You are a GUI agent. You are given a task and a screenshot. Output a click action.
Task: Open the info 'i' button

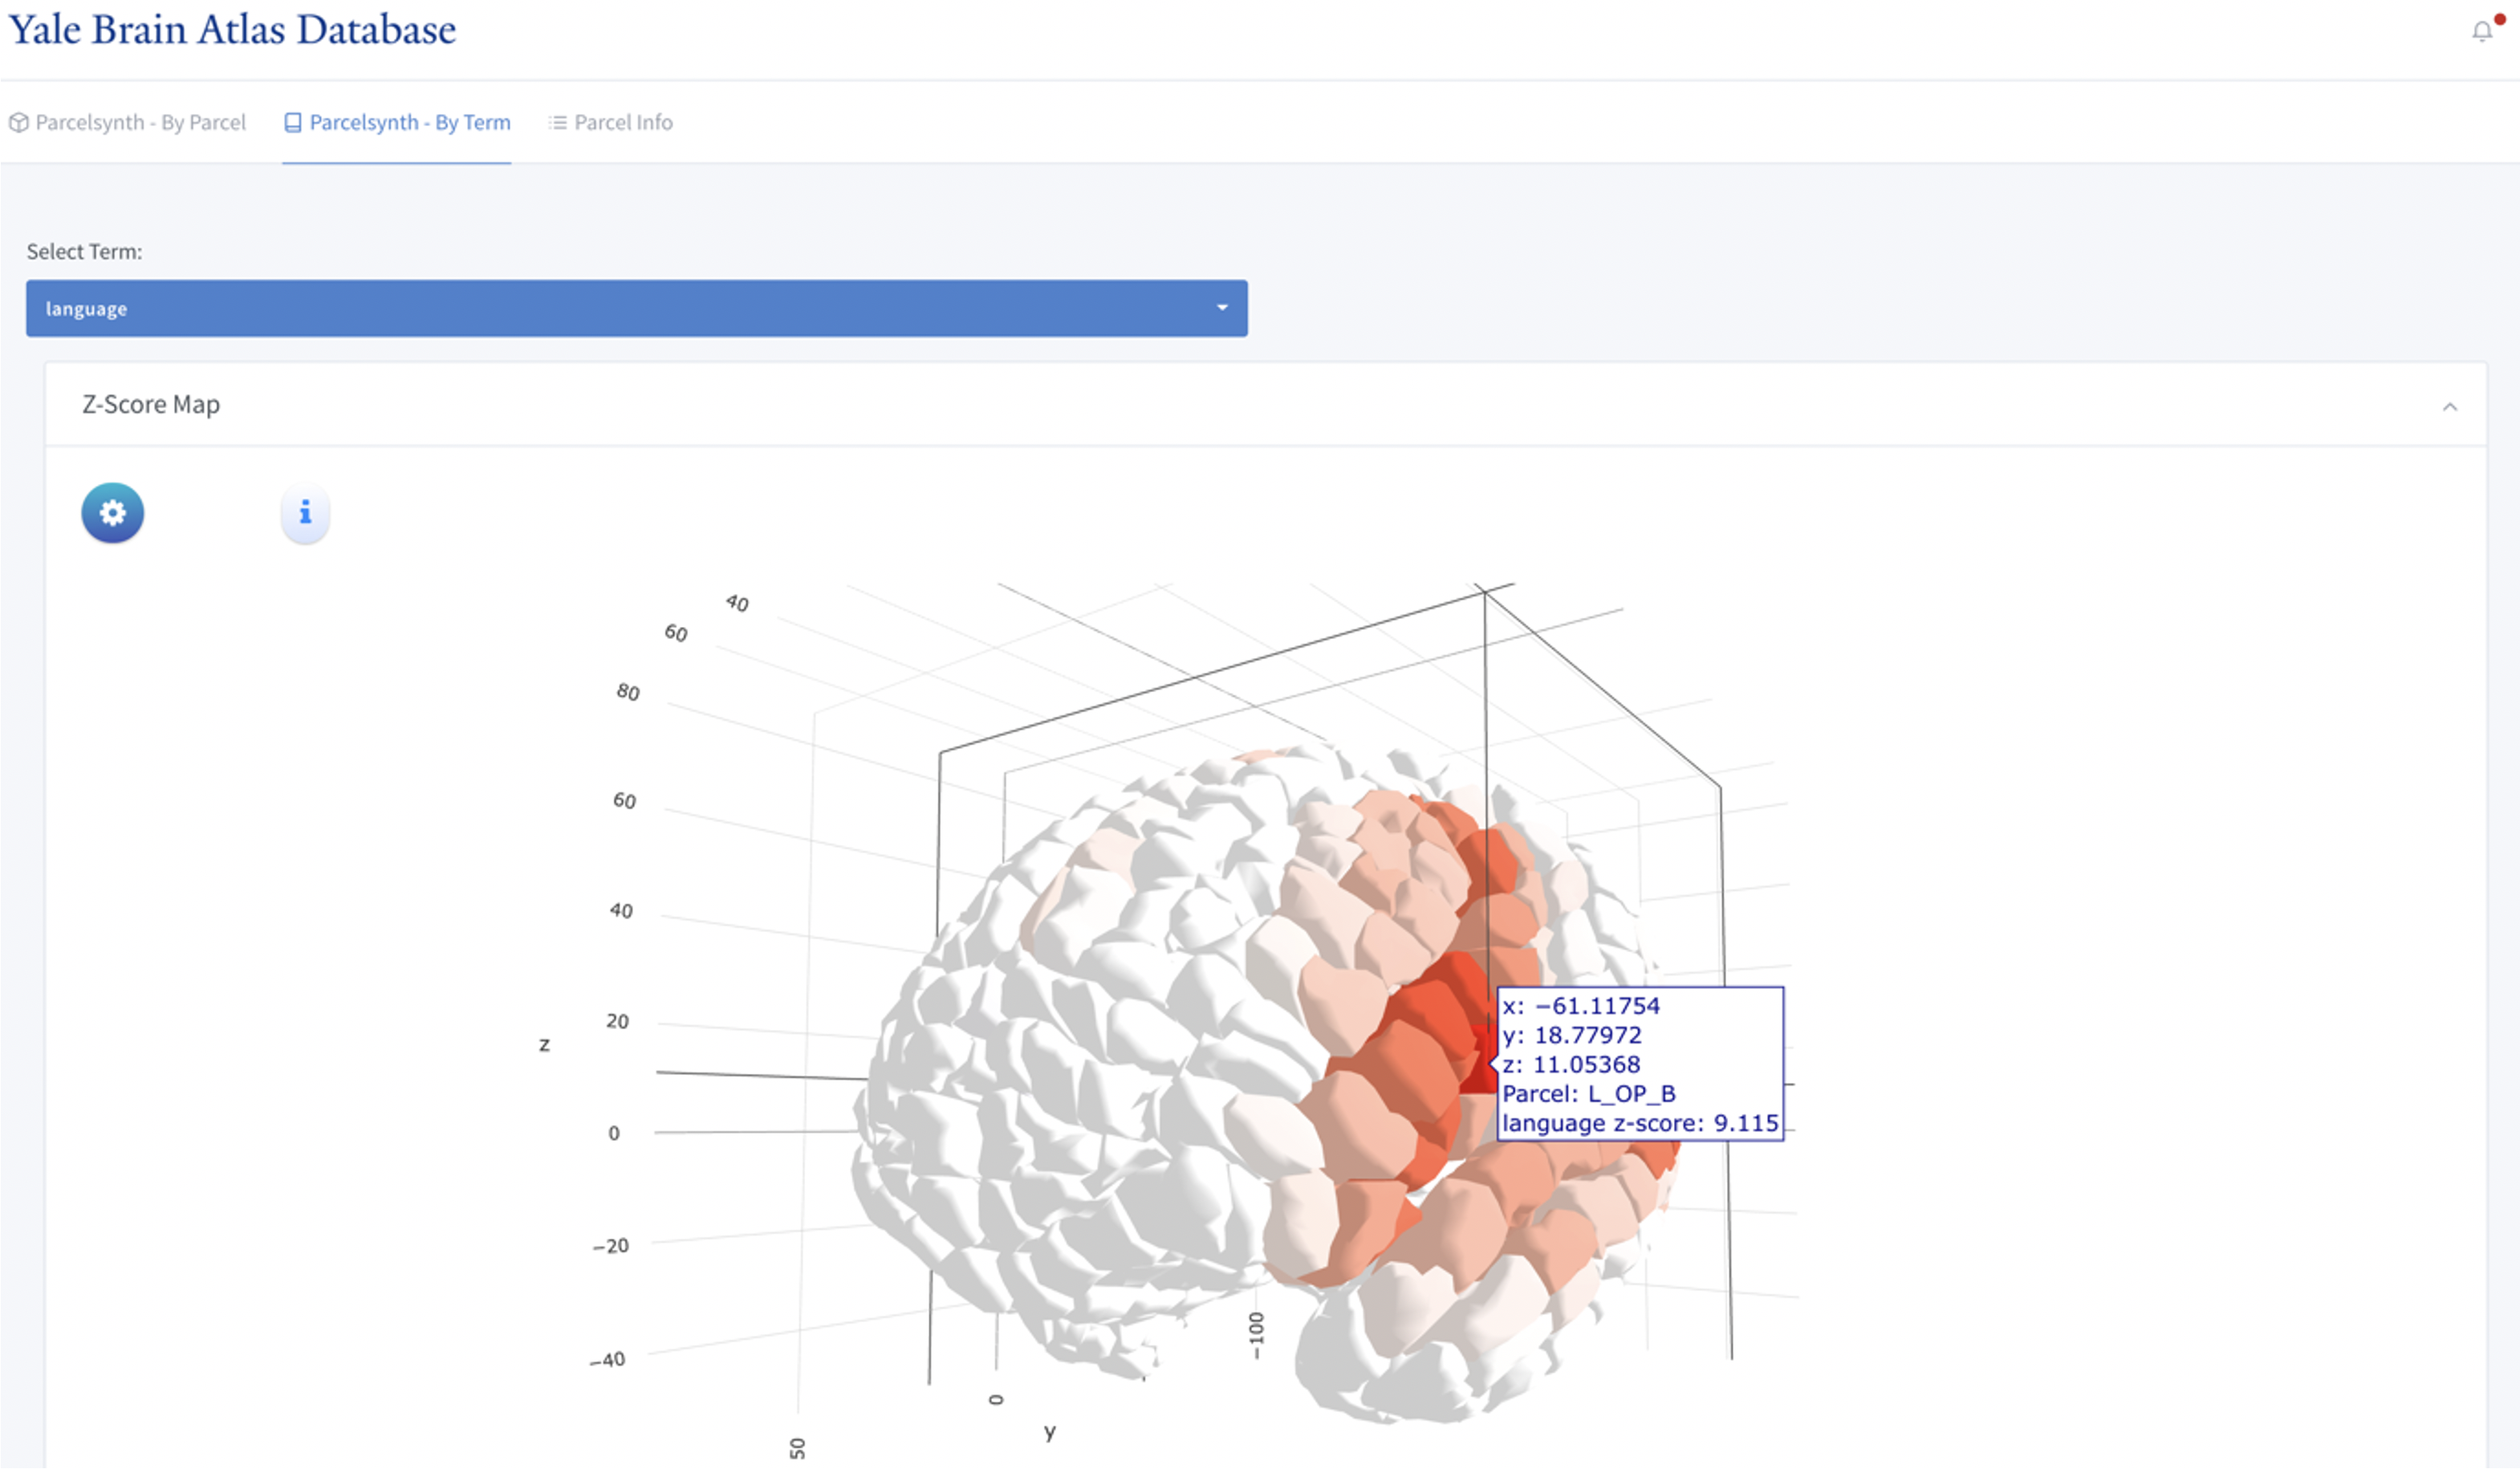click(x=305, y=513)
